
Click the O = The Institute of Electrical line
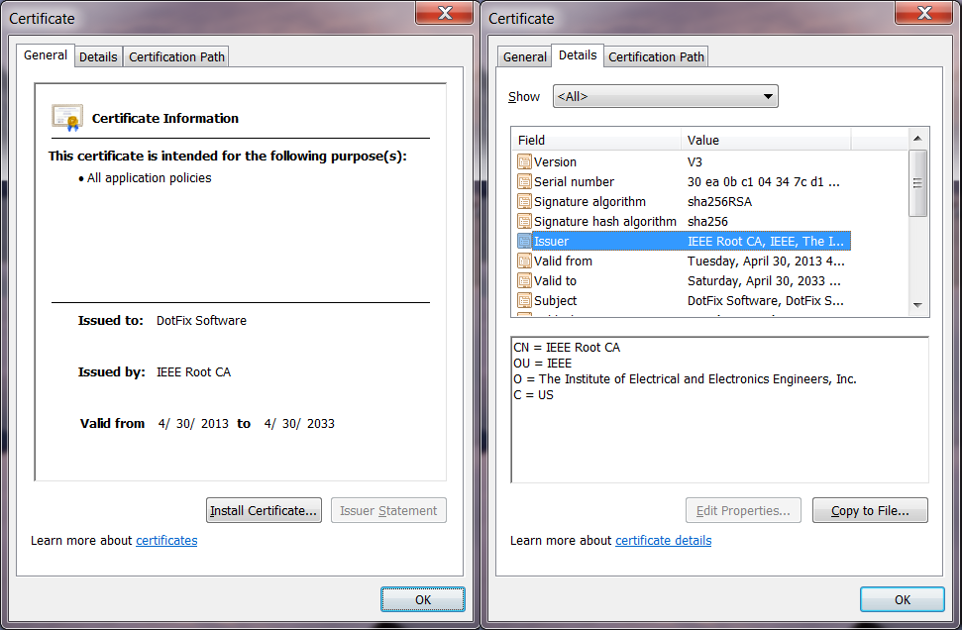tap(685, 379)
